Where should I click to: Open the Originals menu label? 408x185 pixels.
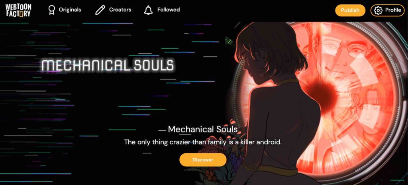tap(70, 10)
